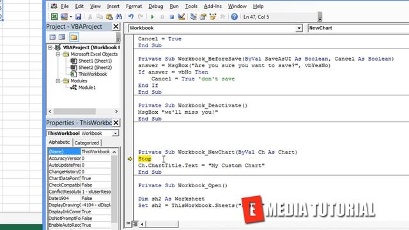Screen dimensions: 409x230
Task: Close the Project - VBAProject panel
Action: pyautogui.click(x=116, y=27)
